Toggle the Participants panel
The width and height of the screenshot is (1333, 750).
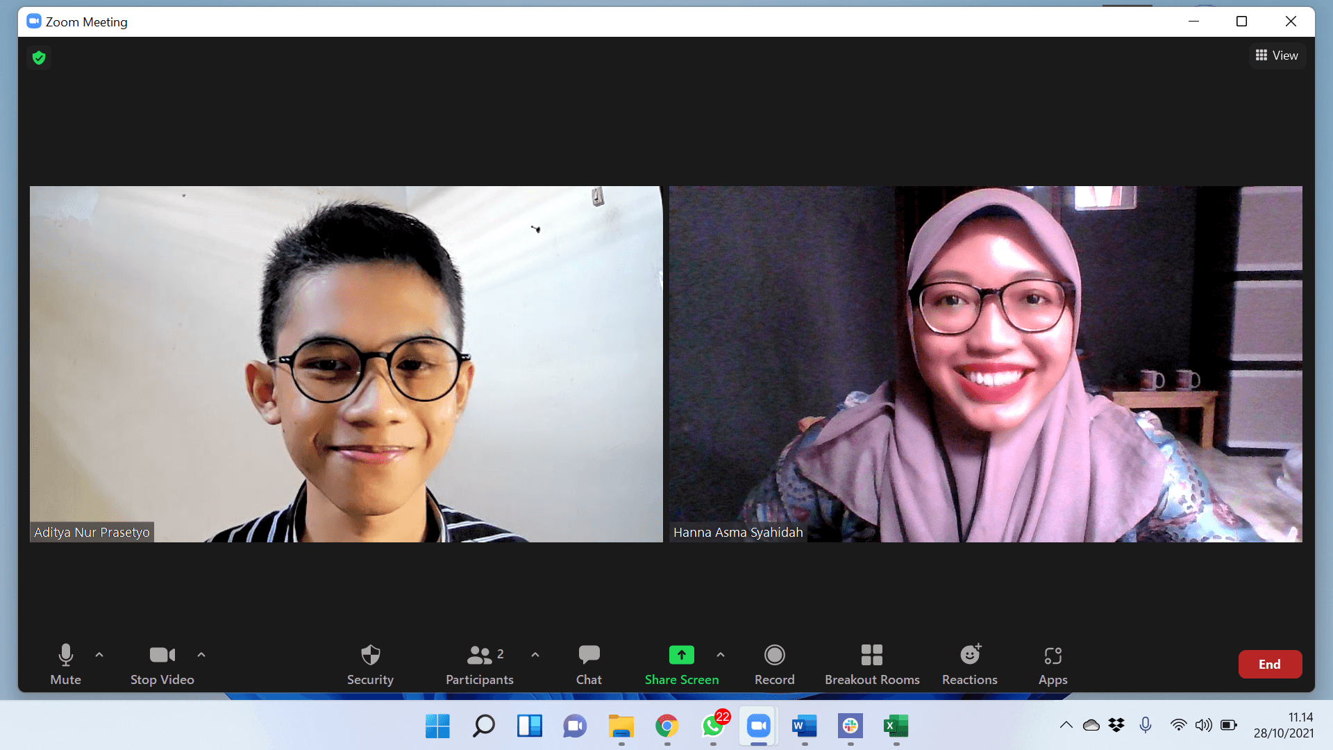[x=480, y=663]
